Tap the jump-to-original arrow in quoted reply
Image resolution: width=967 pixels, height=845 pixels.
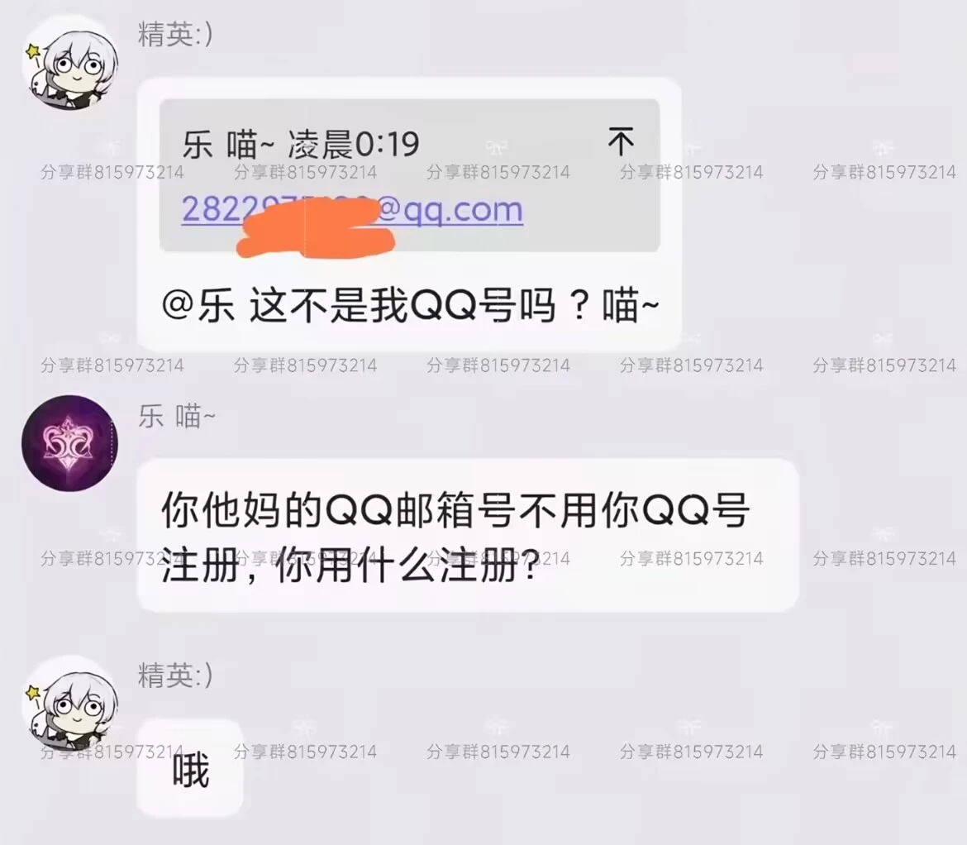click(x=621, y=141)
